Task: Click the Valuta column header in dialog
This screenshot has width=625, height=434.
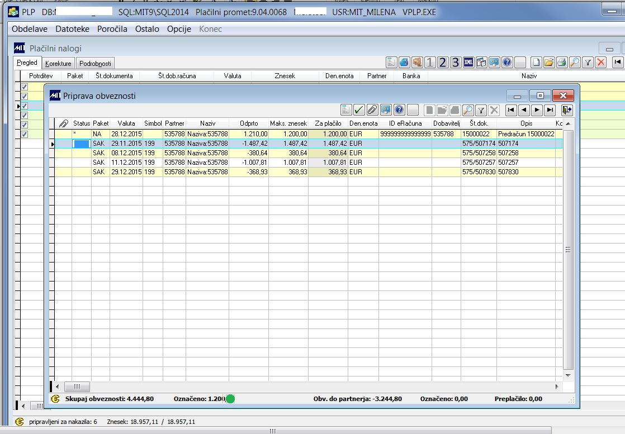Action: point(126,123)
